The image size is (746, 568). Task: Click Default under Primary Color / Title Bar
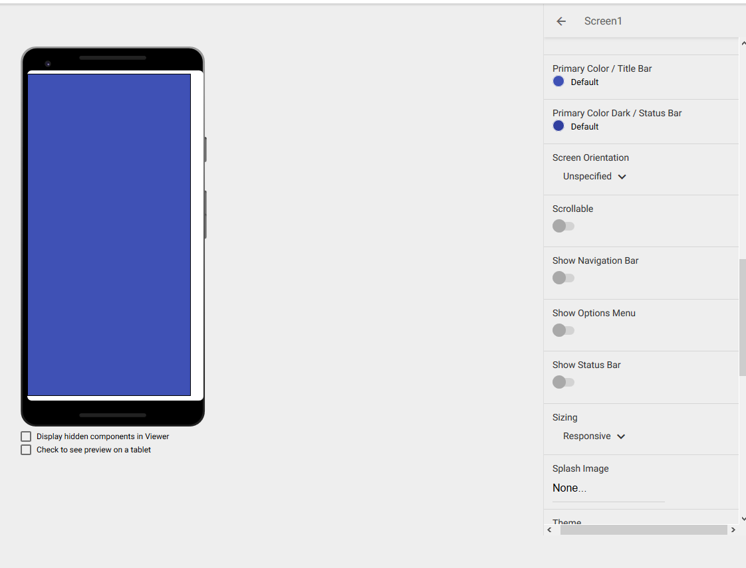click(x=584, y=82)
